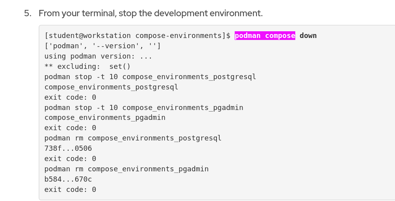The height and width of the screenshot is (201, 395).
Task: Click the exit code line above "podman rm compose_environments_postgresql"
Action: pyautogui.click(x=70, y=128)
